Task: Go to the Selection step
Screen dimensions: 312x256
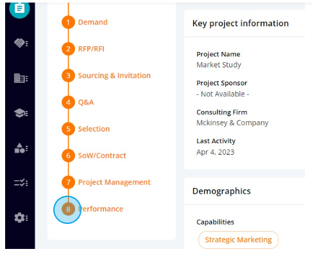Action: point(94,129)
